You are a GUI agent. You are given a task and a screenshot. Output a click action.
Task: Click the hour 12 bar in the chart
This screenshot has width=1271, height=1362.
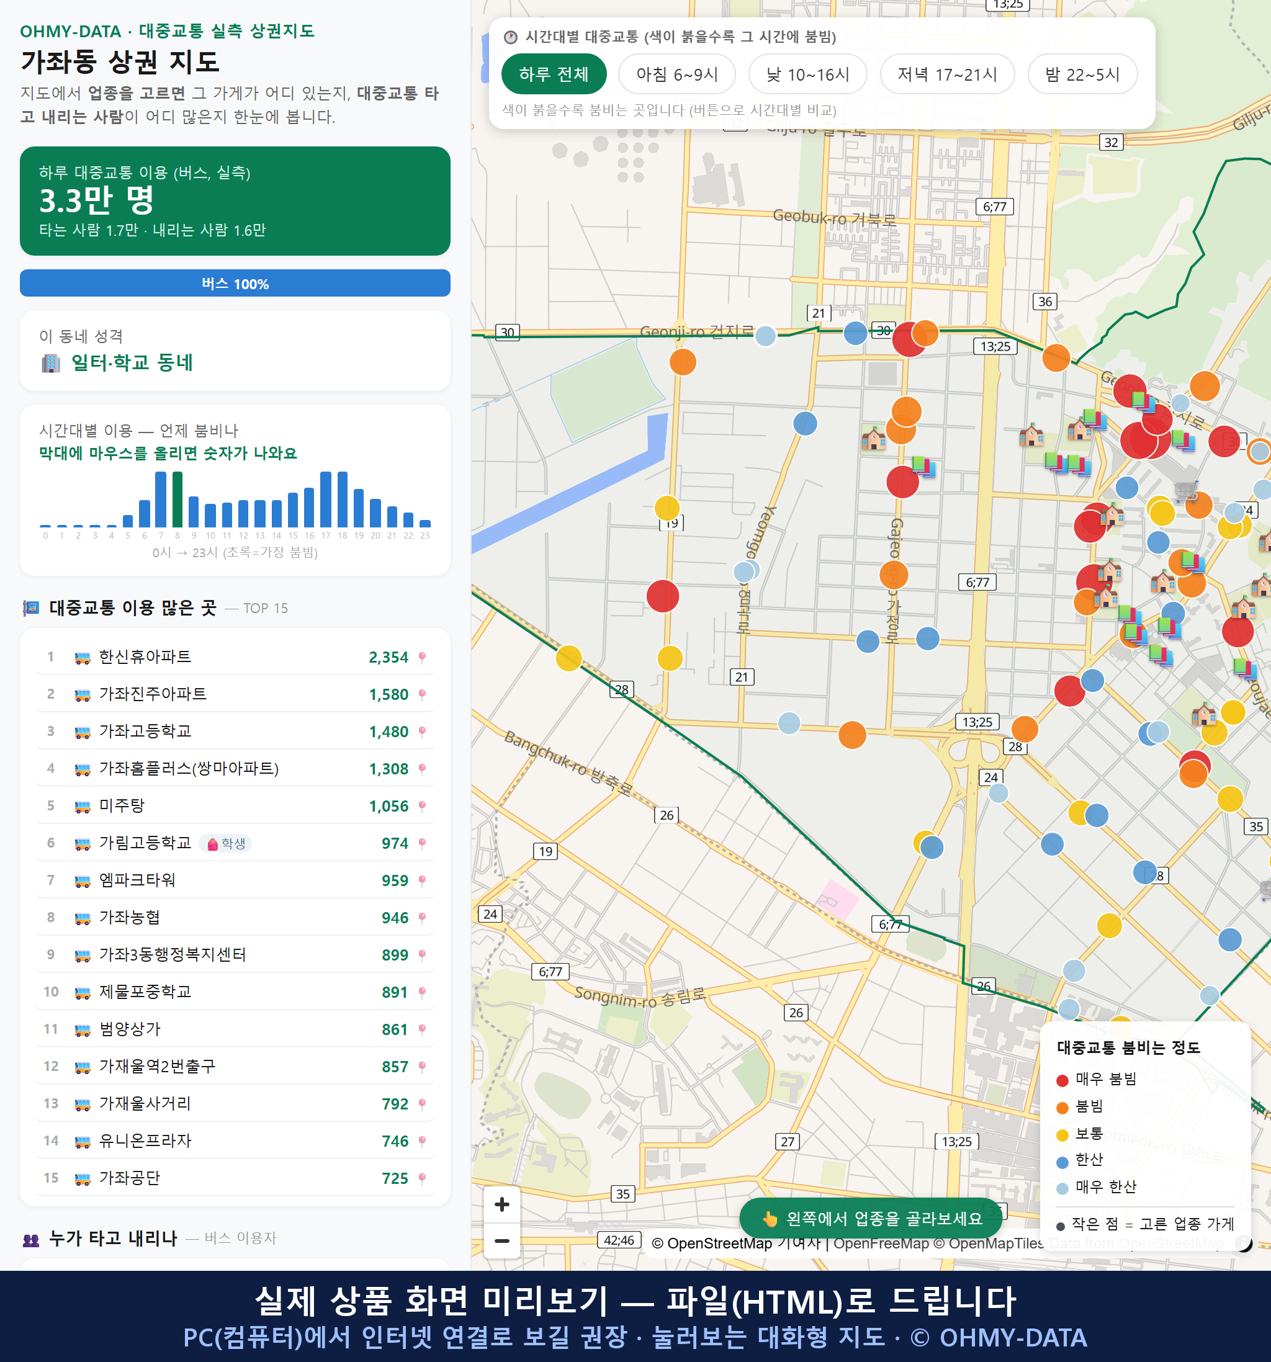pos(243,513)
